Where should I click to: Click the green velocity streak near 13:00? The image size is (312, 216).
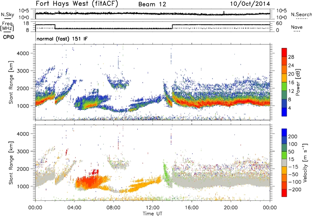coord(166,174)
